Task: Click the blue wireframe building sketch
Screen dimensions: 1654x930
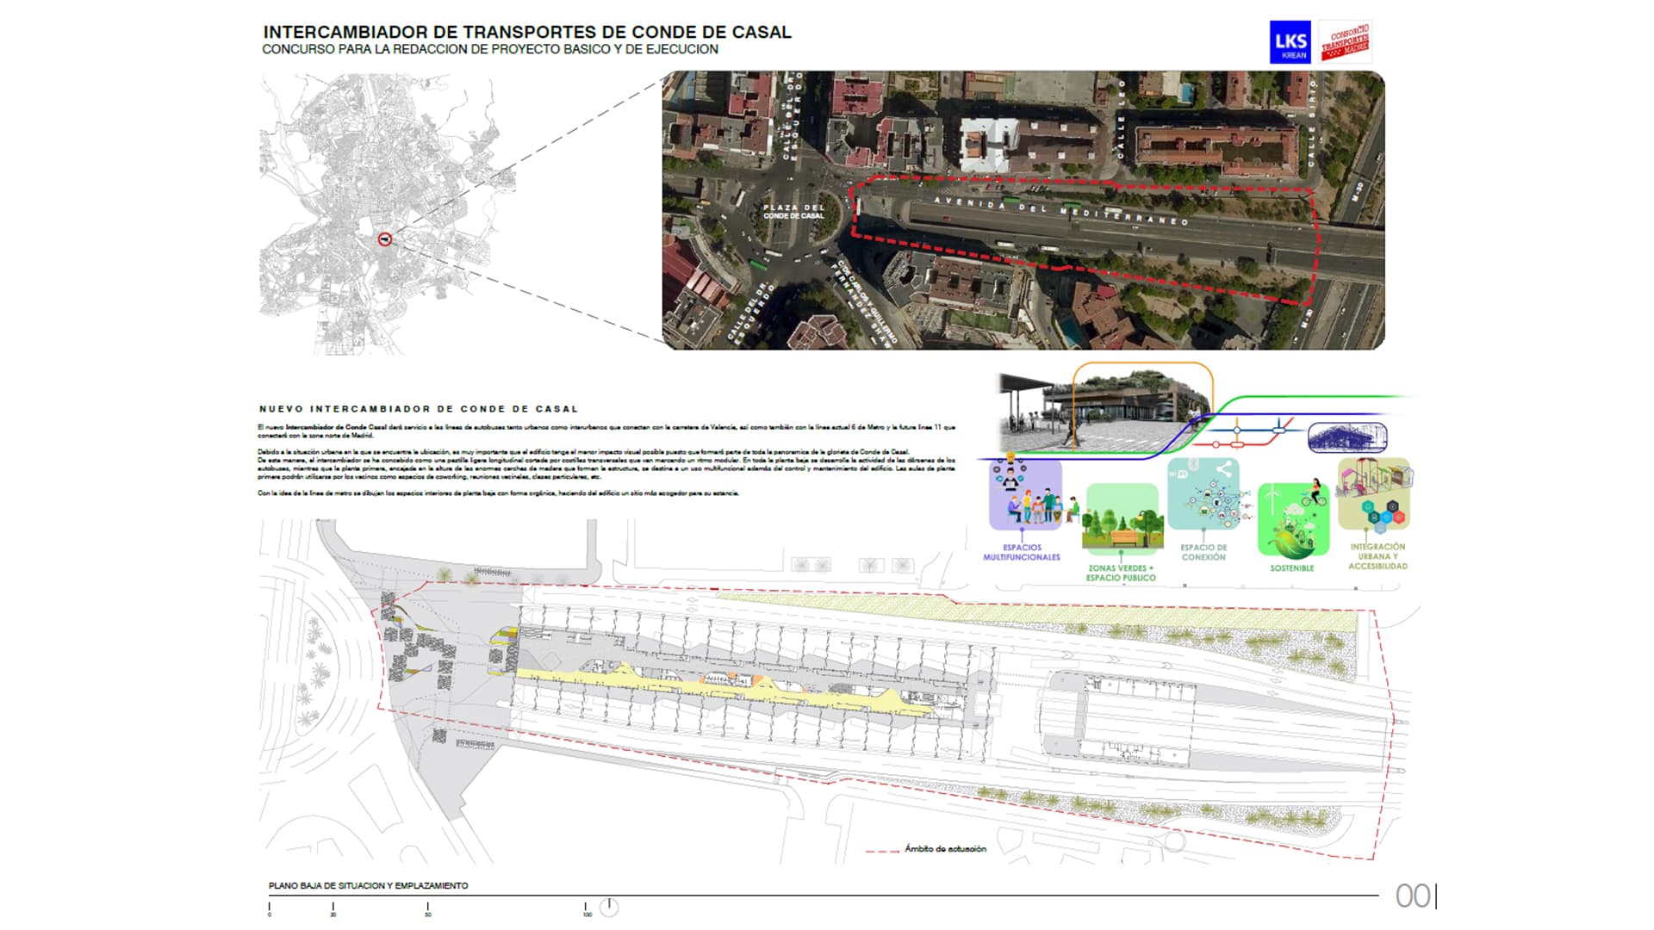Action: (x=1347, y=437)
